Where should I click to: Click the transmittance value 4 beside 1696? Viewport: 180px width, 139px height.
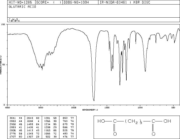click(x=39, y=121)
